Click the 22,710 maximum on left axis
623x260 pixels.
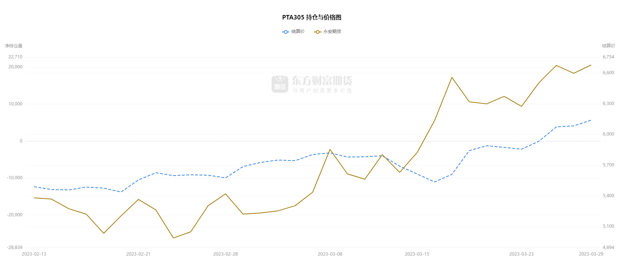[15, 57]
